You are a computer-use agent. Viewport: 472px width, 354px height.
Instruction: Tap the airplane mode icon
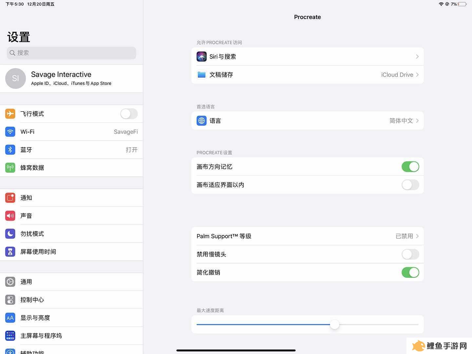[10, 114]
